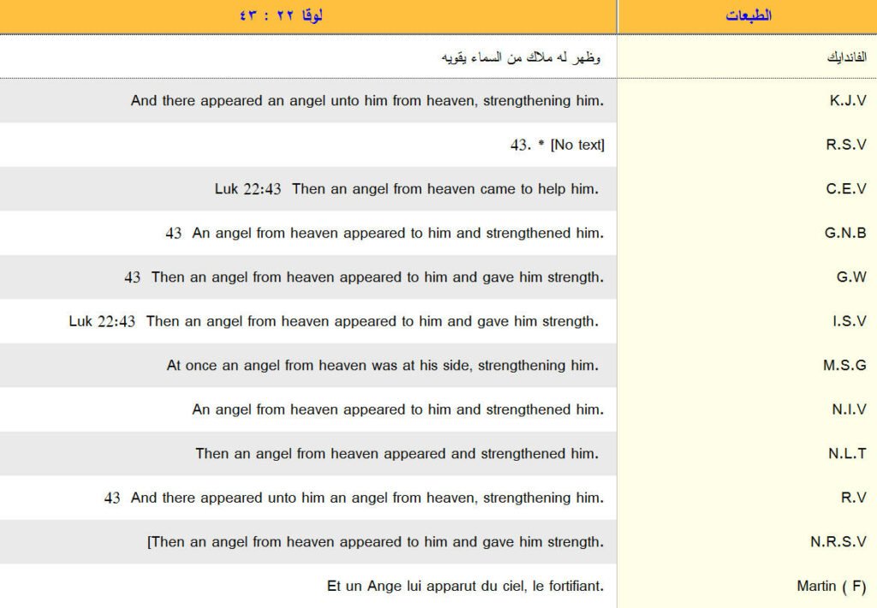Image resolution: width=877 pixels, height=608 pixels.
Task: Select the K.J.V version label
Action: (x=848, y=101)
